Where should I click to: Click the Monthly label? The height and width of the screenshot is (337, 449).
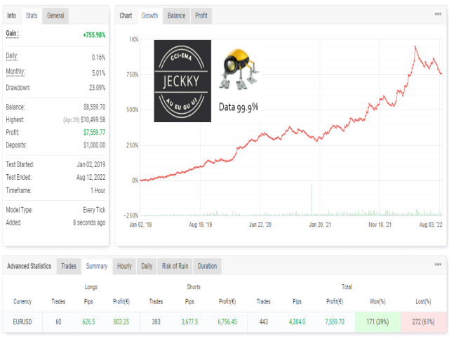pyautogui.click(x=15, y=72)
